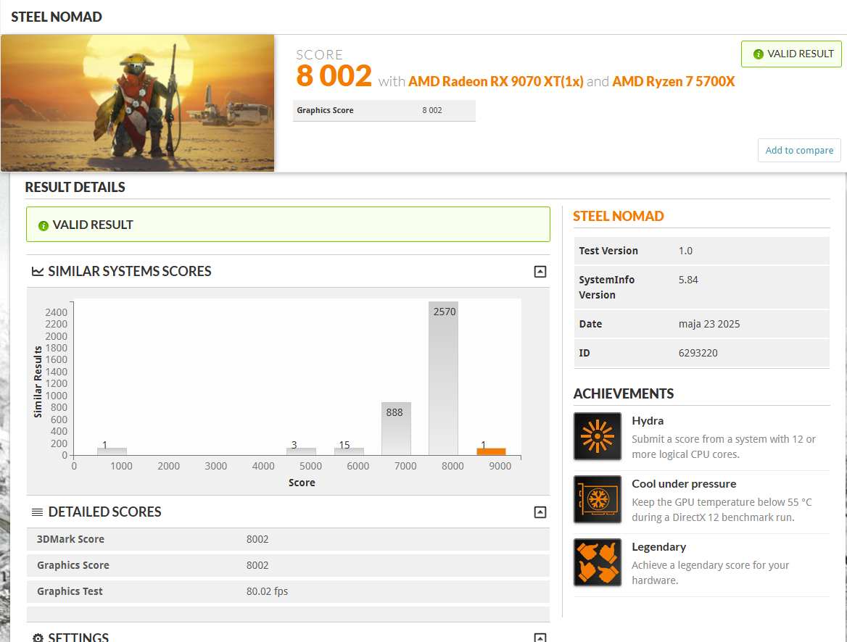Click the 3DMark Score row in Detailed Scores

tap(288, 539)
